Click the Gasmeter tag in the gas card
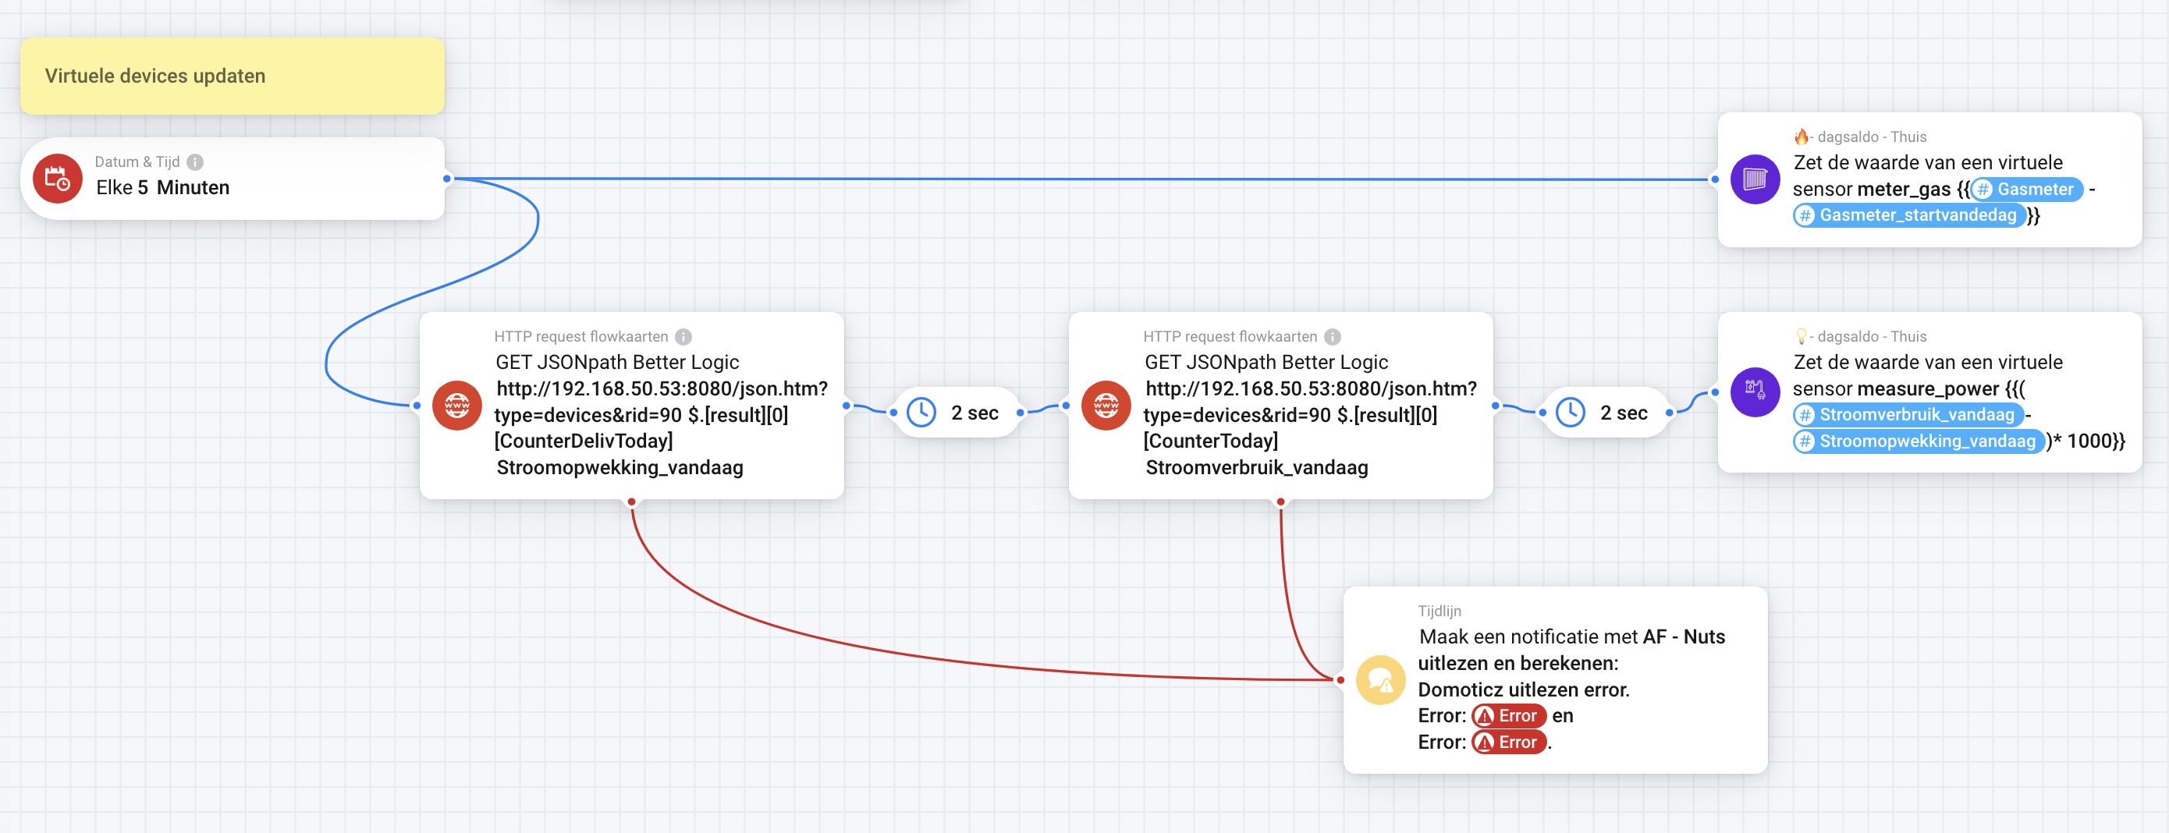 pos(2027,190)
